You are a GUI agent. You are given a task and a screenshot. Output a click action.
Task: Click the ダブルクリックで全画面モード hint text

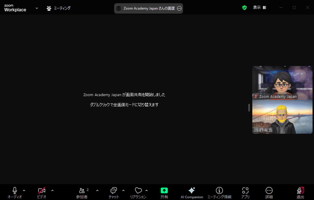pos(124,105)
